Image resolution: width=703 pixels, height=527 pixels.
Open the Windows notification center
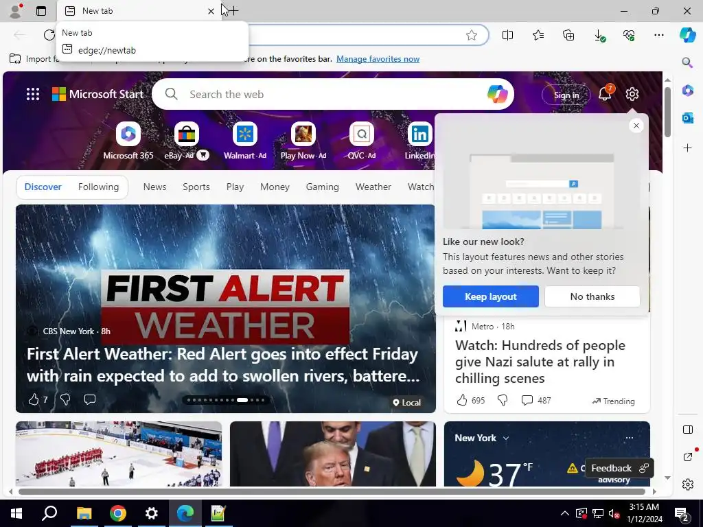pyautogui.click(x=682, y=514)
